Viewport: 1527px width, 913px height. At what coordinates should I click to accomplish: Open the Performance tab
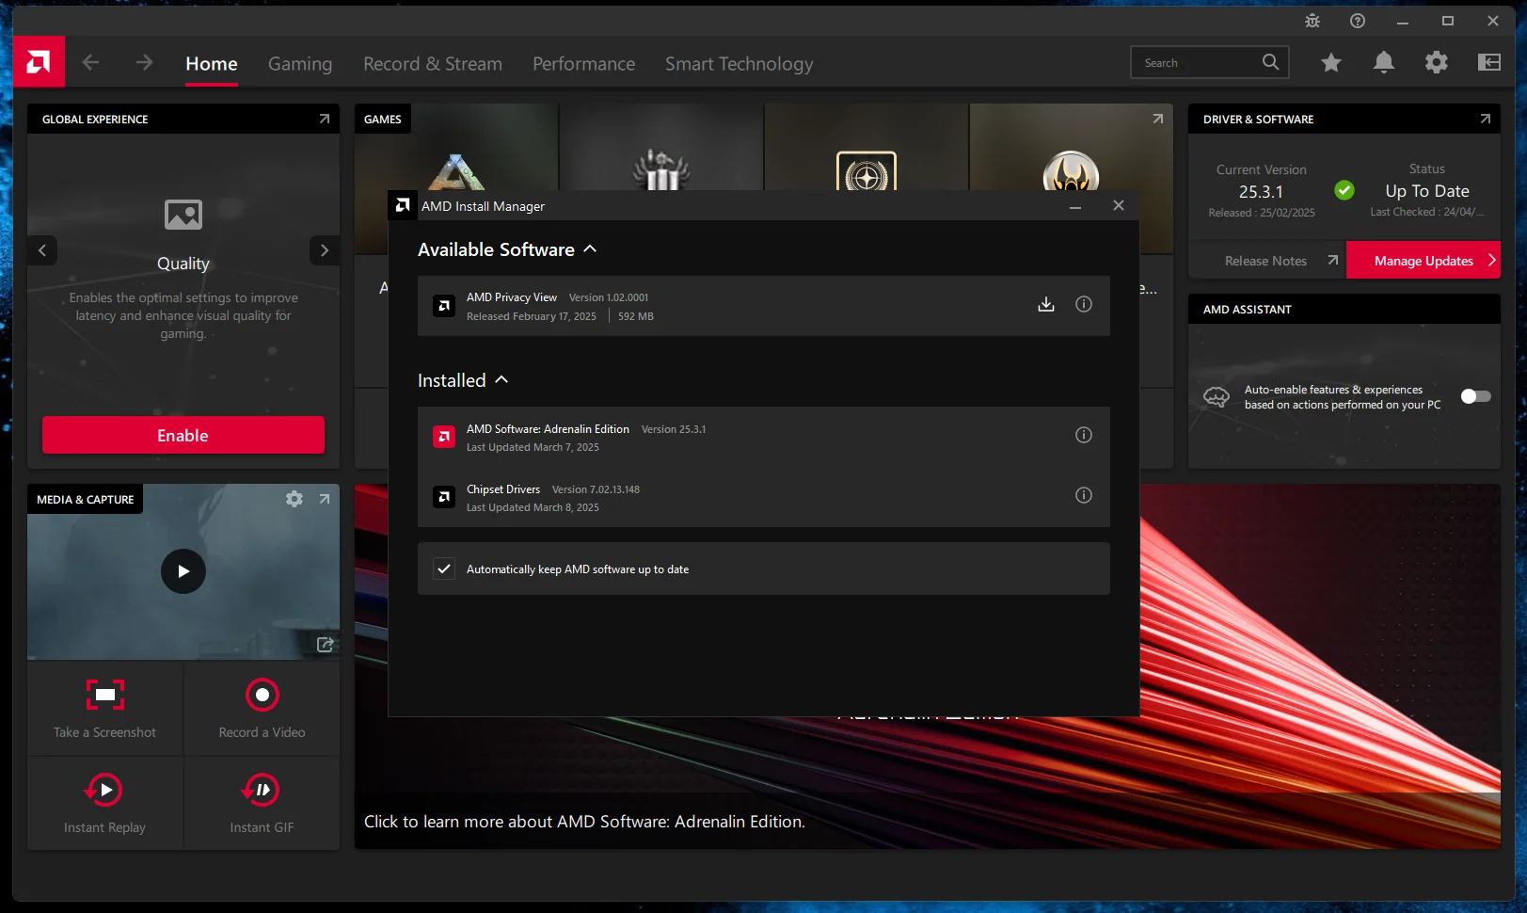583,64
